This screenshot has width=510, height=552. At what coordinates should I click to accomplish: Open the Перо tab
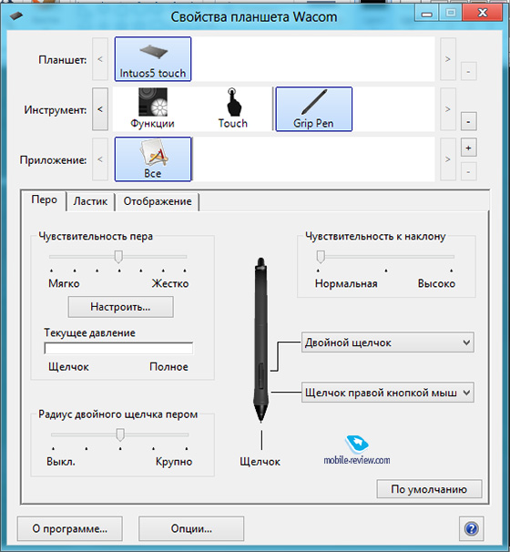tap(44, 200)
